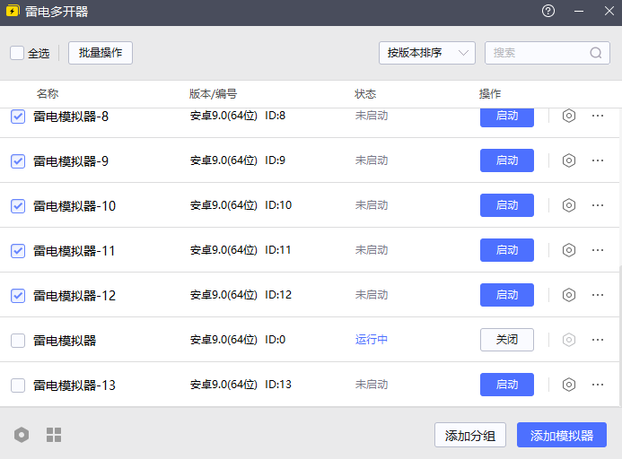The image size is (622, 459).
Task: Click the 名称 column header
Action: [48, 94]
